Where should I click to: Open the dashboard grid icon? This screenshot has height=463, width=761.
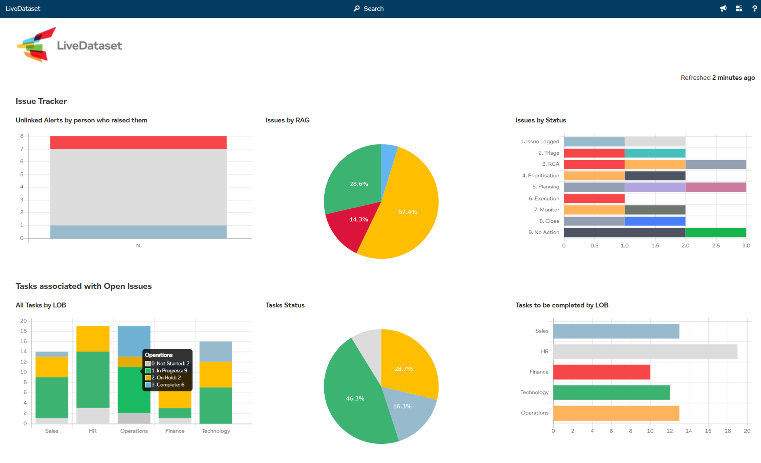pos(739,9)
